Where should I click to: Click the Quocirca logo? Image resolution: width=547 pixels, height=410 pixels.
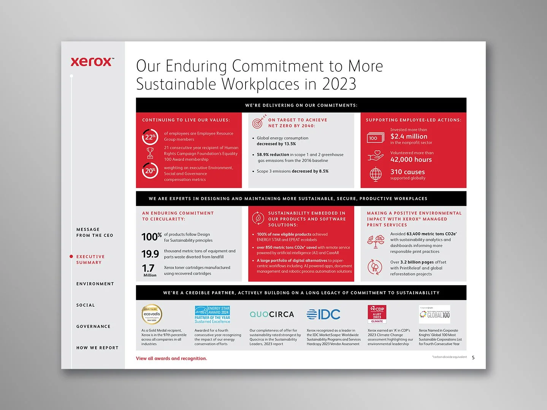(272, 314)
